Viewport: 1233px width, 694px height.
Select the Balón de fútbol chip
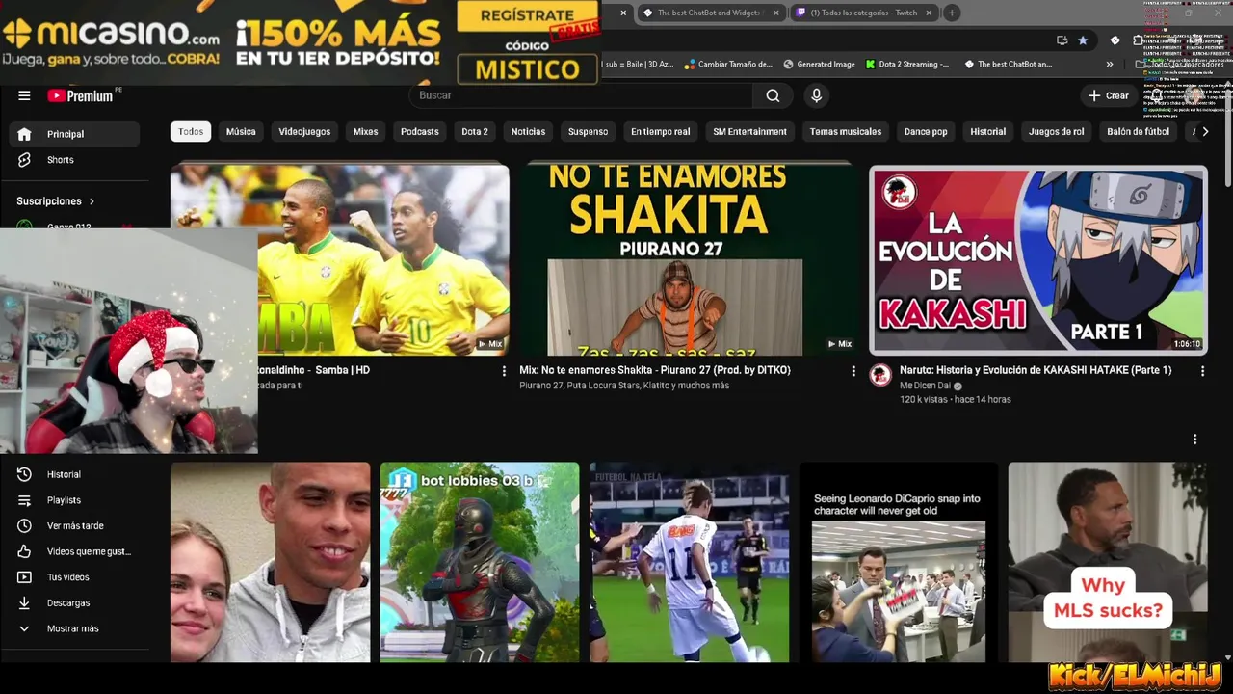1138,131
